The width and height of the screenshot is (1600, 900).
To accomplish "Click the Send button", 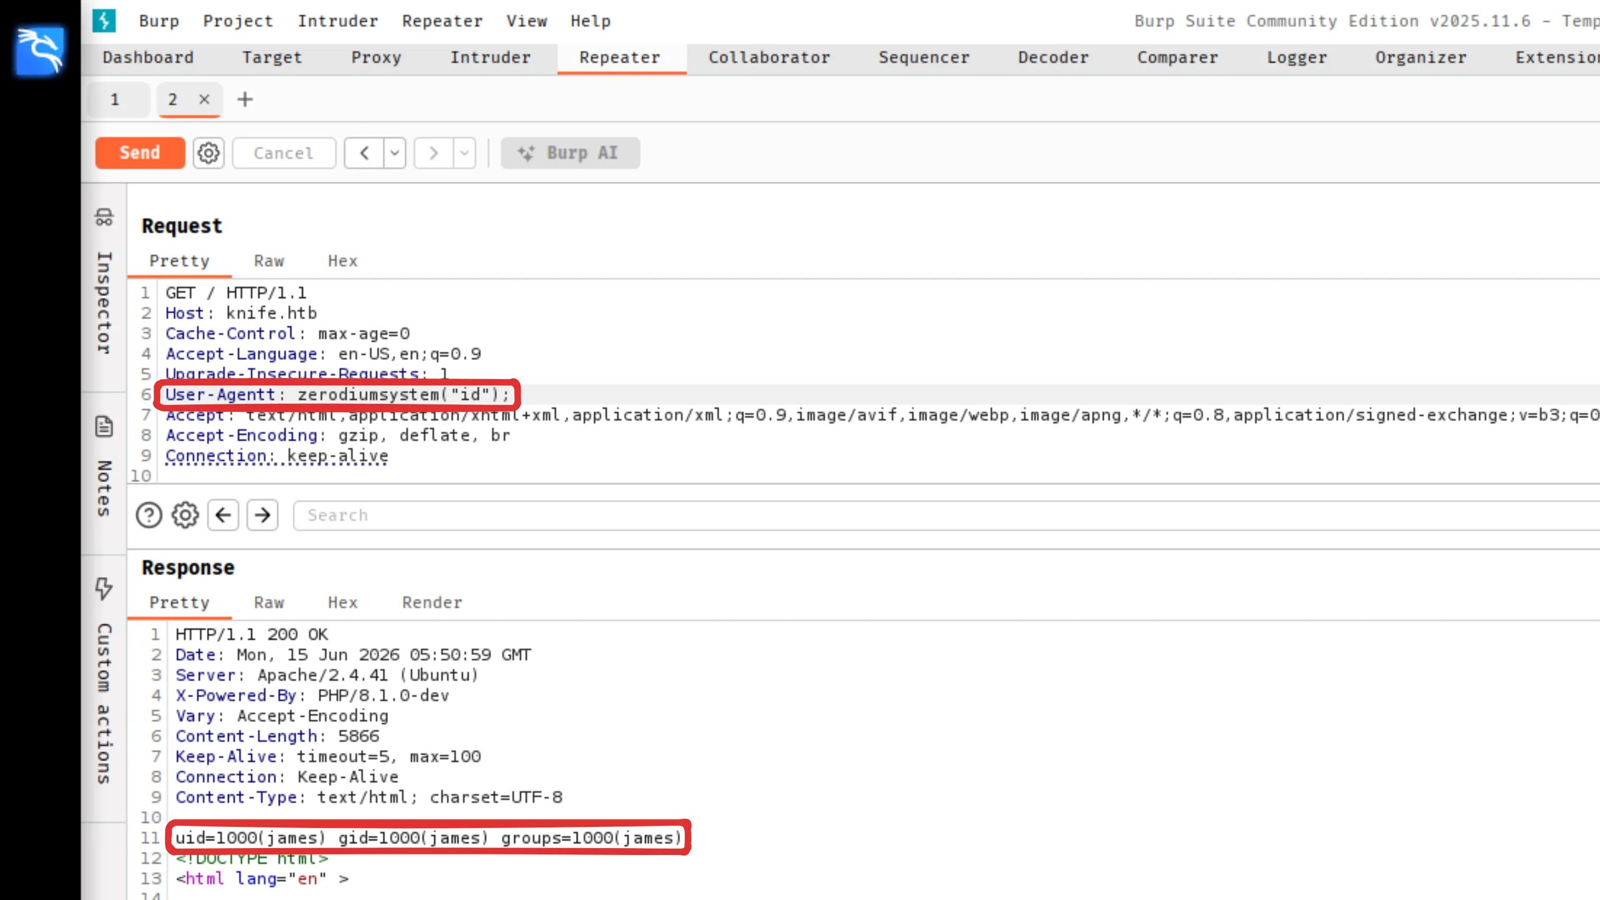I will click(140, 153).
